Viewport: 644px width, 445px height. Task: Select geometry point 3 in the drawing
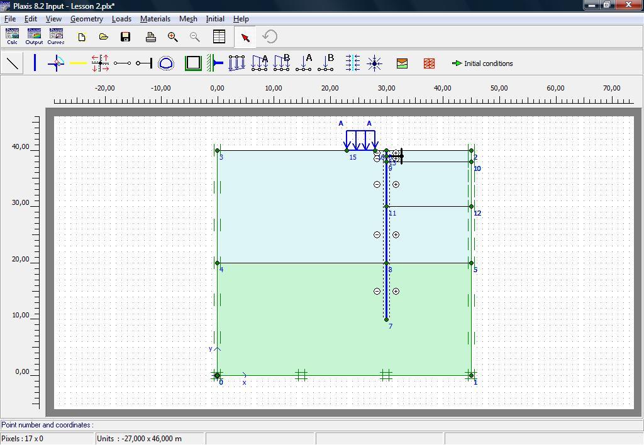tap(217, 151)
